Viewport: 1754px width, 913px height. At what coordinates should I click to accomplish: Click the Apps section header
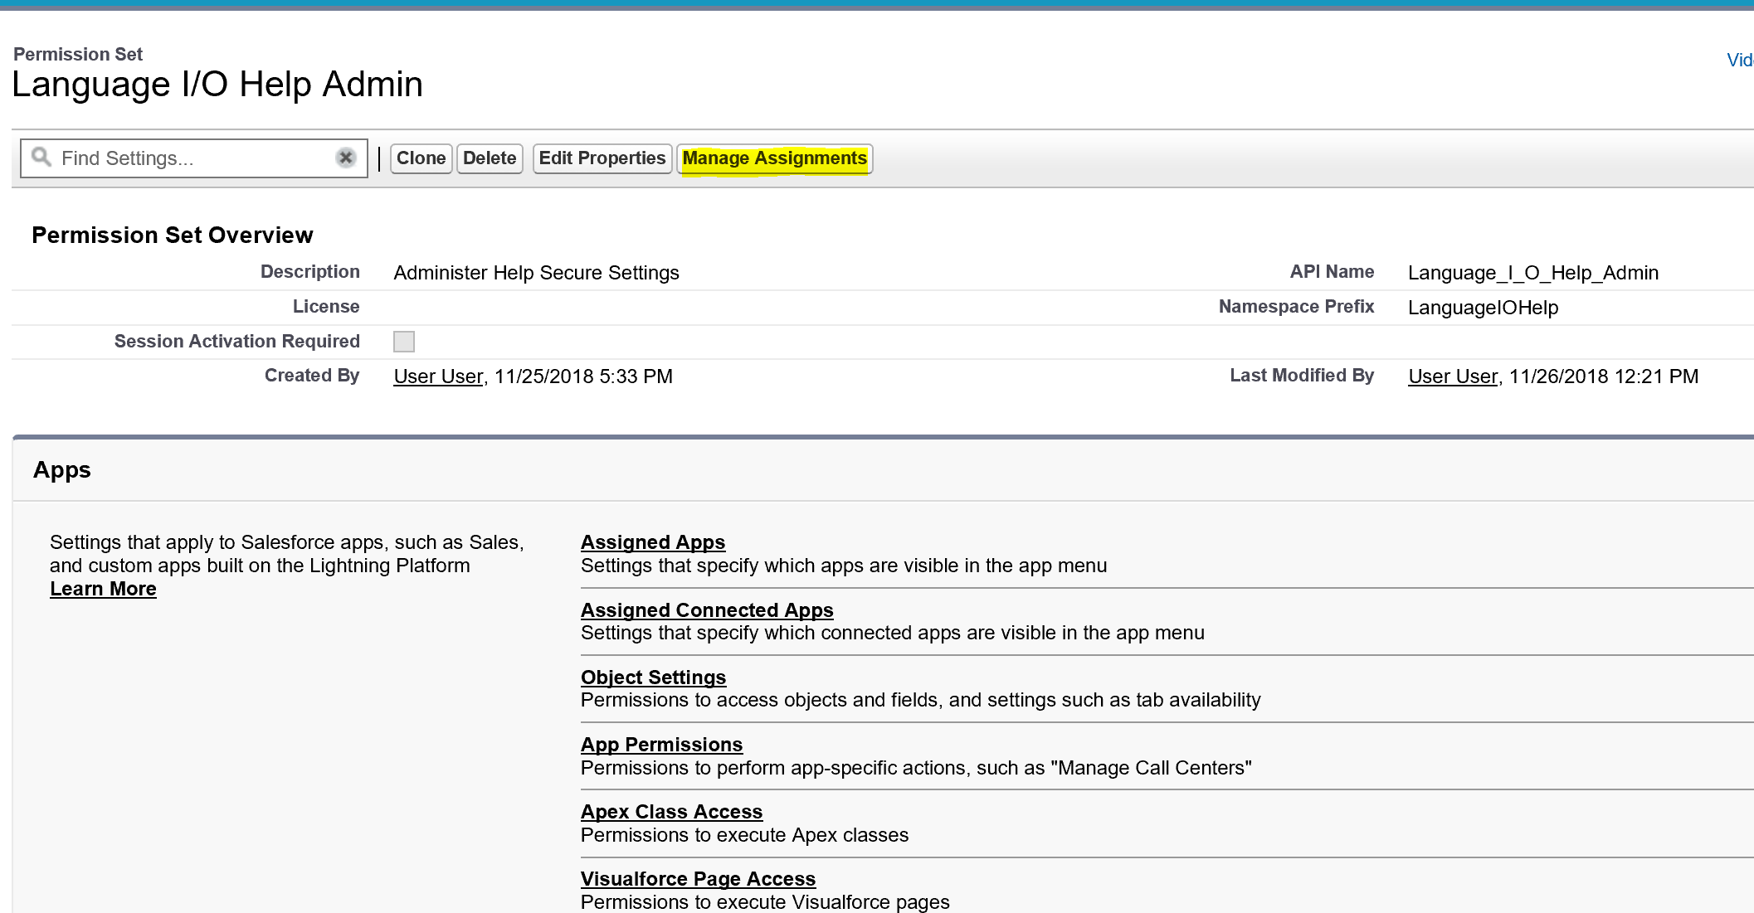(x=62, y=470)
